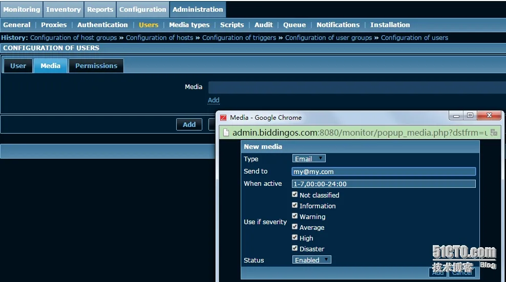Go to General submenu
This screenshot has height=282, width=506.
(x=17, y=25)
